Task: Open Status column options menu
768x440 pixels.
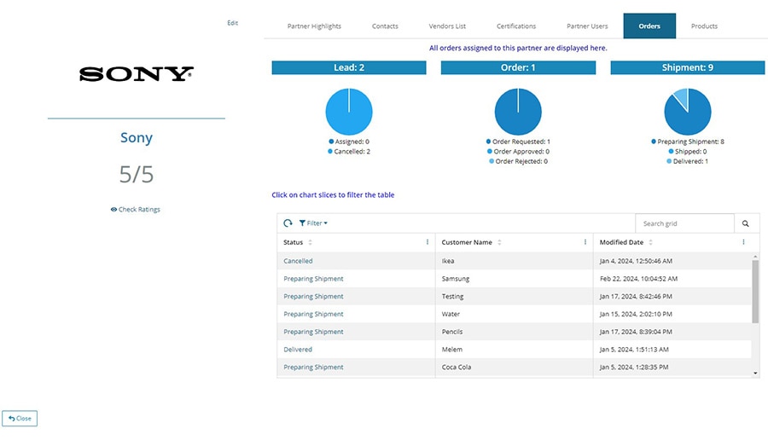Action: coord(428,242)
